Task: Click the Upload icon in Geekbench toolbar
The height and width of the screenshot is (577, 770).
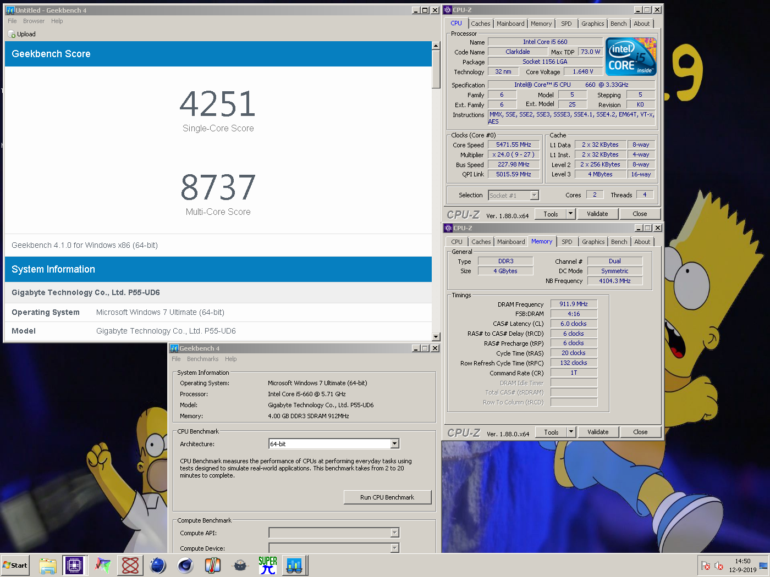Action: click(x=12, y=34)
